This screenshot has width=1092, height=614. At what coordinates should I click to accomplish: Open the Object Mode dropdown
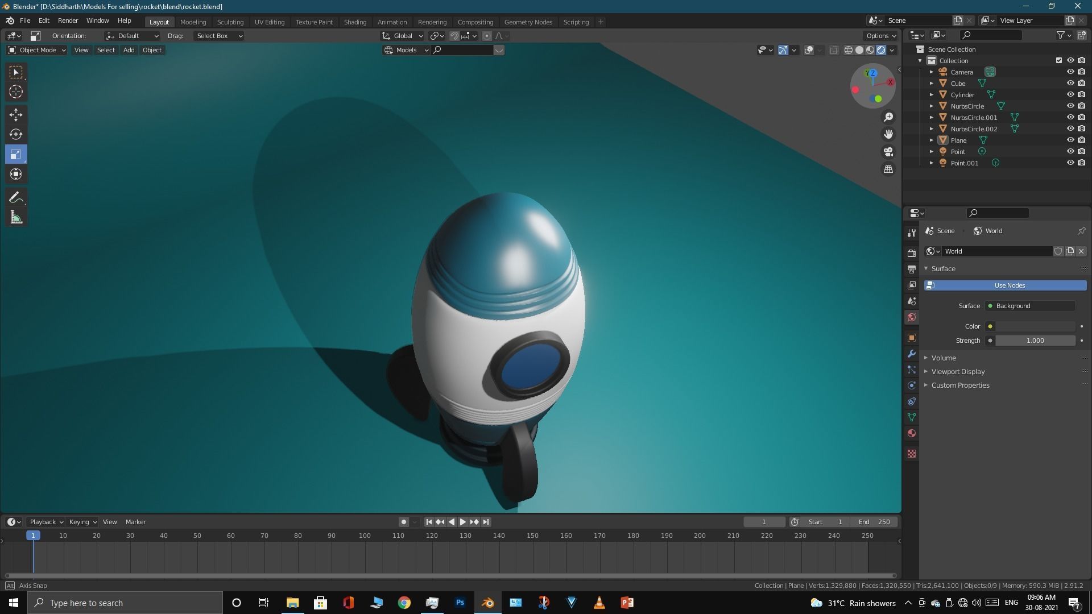pos(37,50)
